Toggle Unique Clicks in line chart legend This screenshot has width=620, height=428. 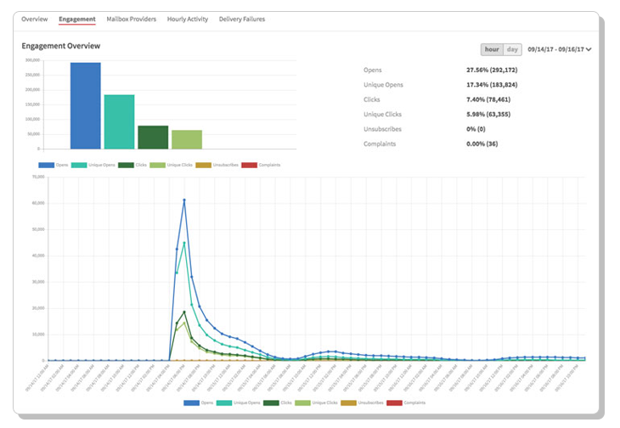pyautogui.click(x=316, y=403)
